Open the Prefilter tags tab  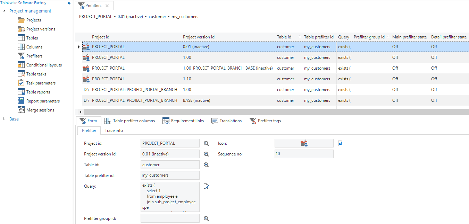click(x=269, y=121)
